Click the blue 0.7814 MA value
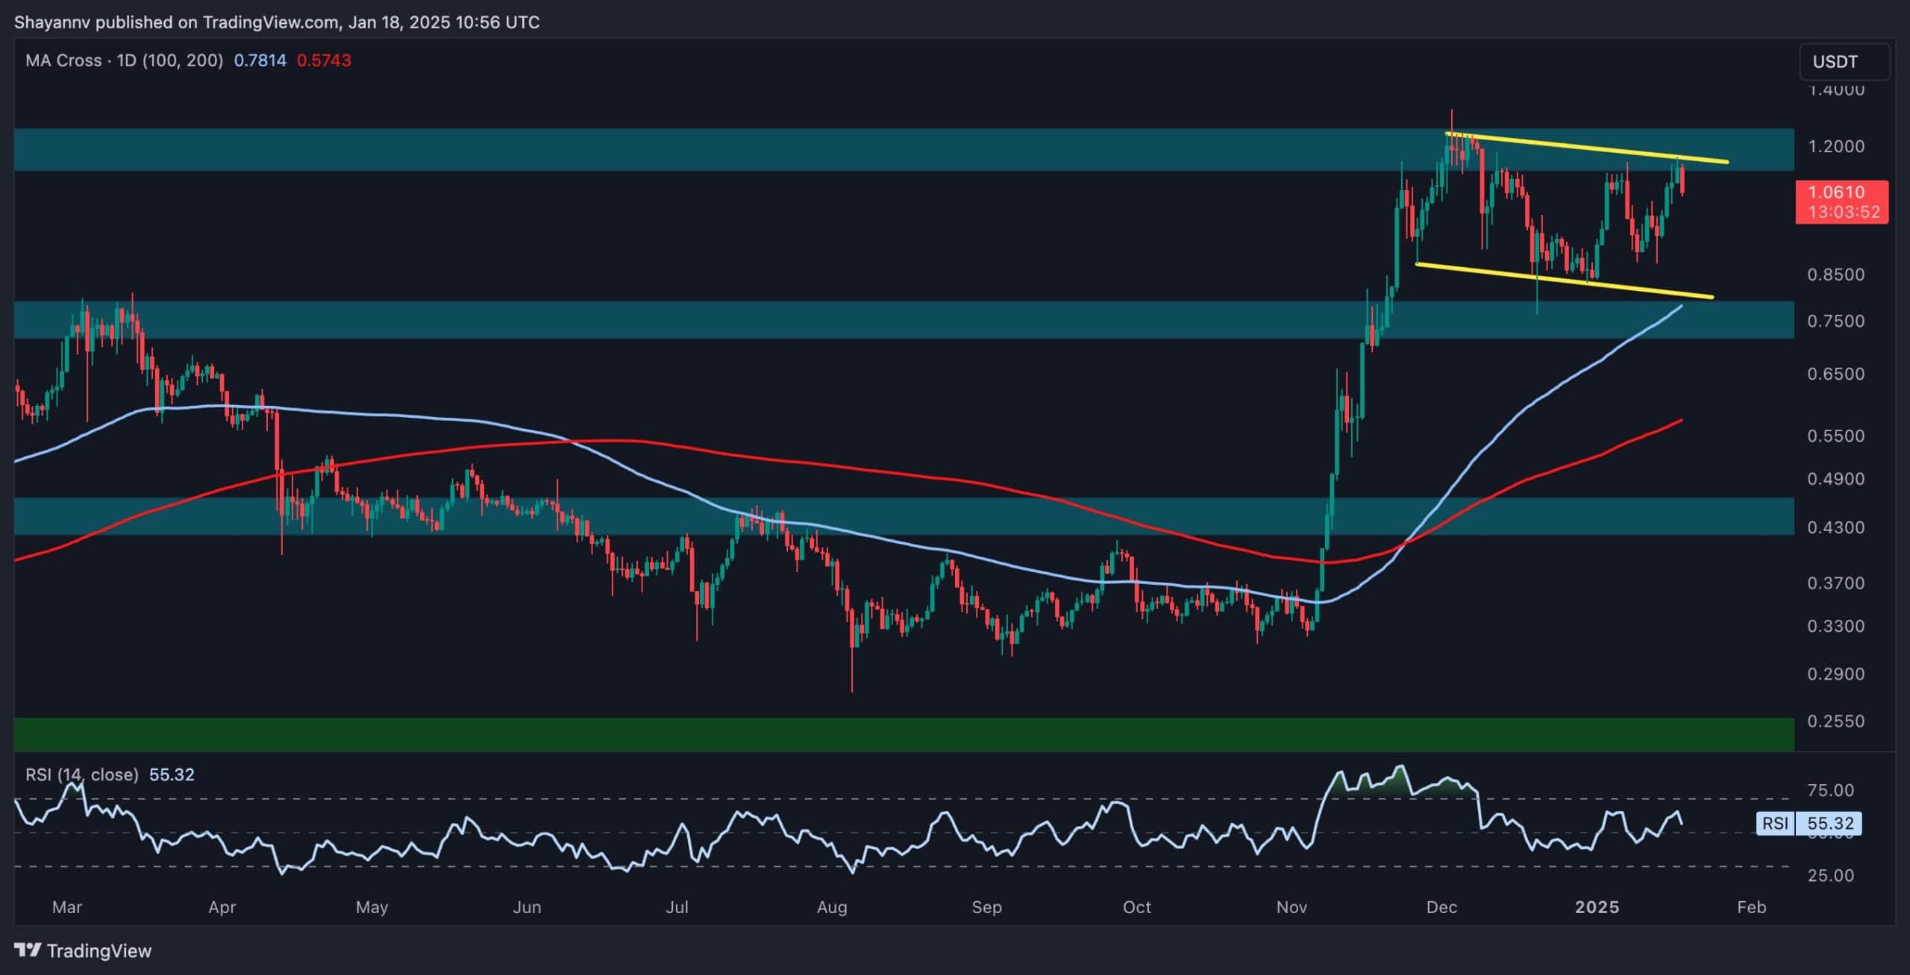1910x975 pixels. (260, 60)
